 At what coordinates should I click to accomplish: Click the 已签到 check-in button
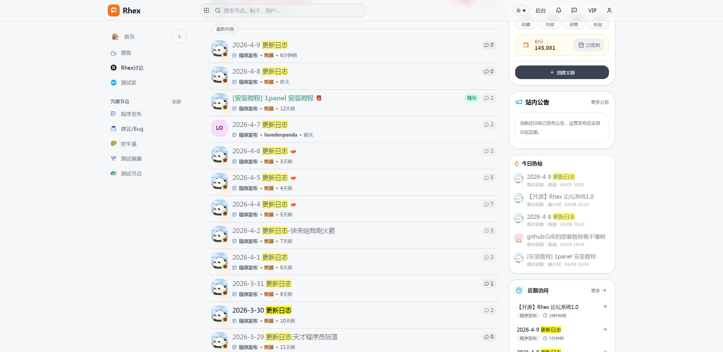[x=589, y=45]
